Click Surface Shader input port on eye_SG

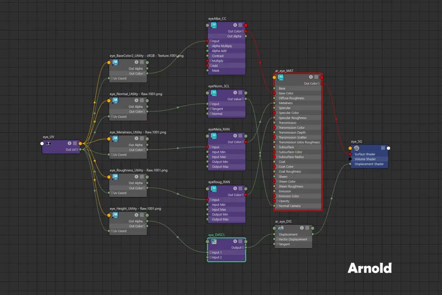(350, 154)
